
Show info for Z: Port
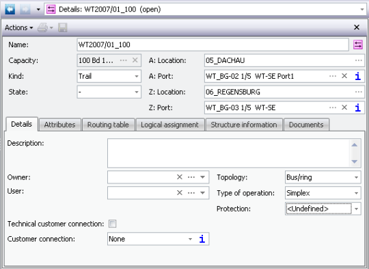pyautogui.click(x=357, y=107)
